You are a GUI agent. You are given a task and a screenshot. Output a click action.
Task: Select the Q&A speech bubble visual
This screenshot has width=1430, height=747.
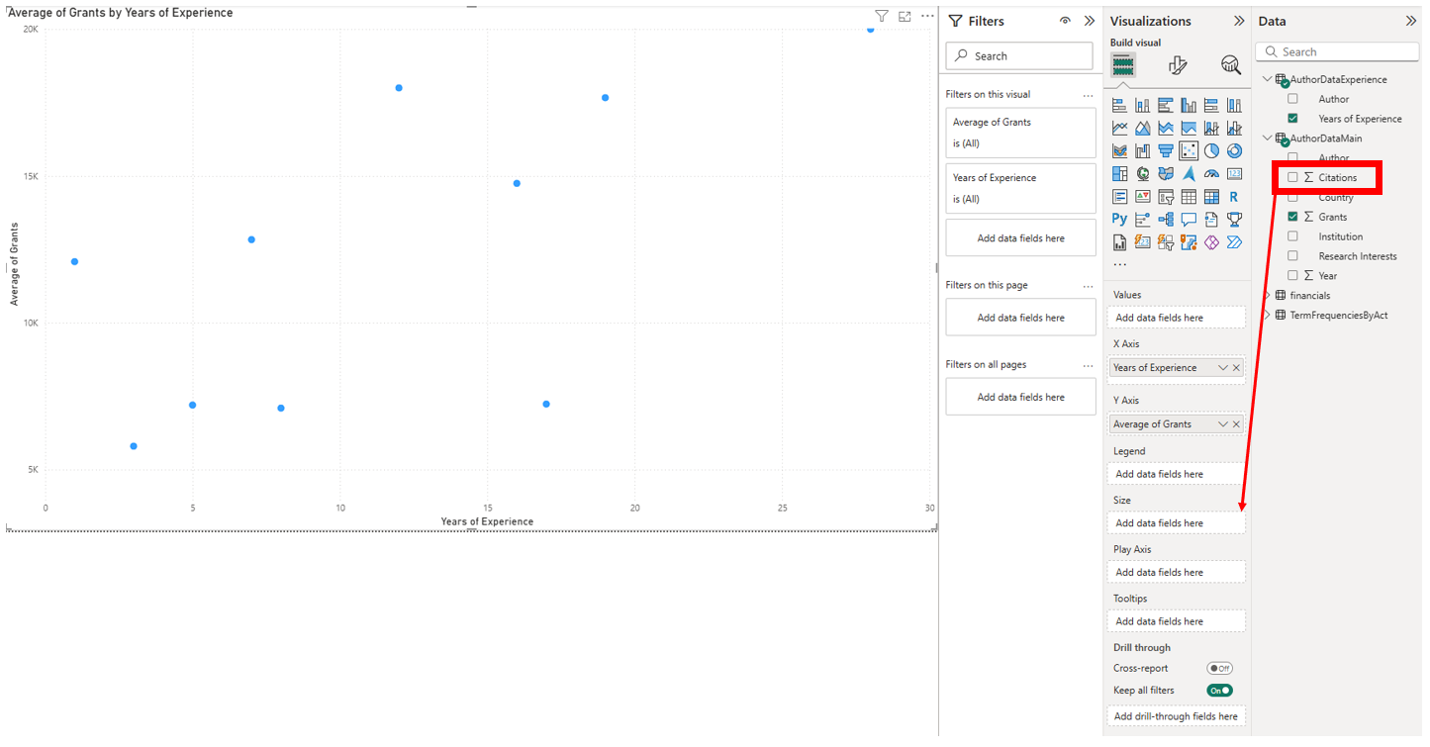click(1189, 219)
